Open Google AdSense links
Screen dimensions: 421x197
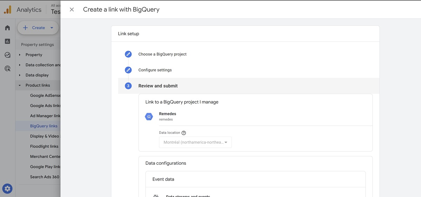click(45, 95)
